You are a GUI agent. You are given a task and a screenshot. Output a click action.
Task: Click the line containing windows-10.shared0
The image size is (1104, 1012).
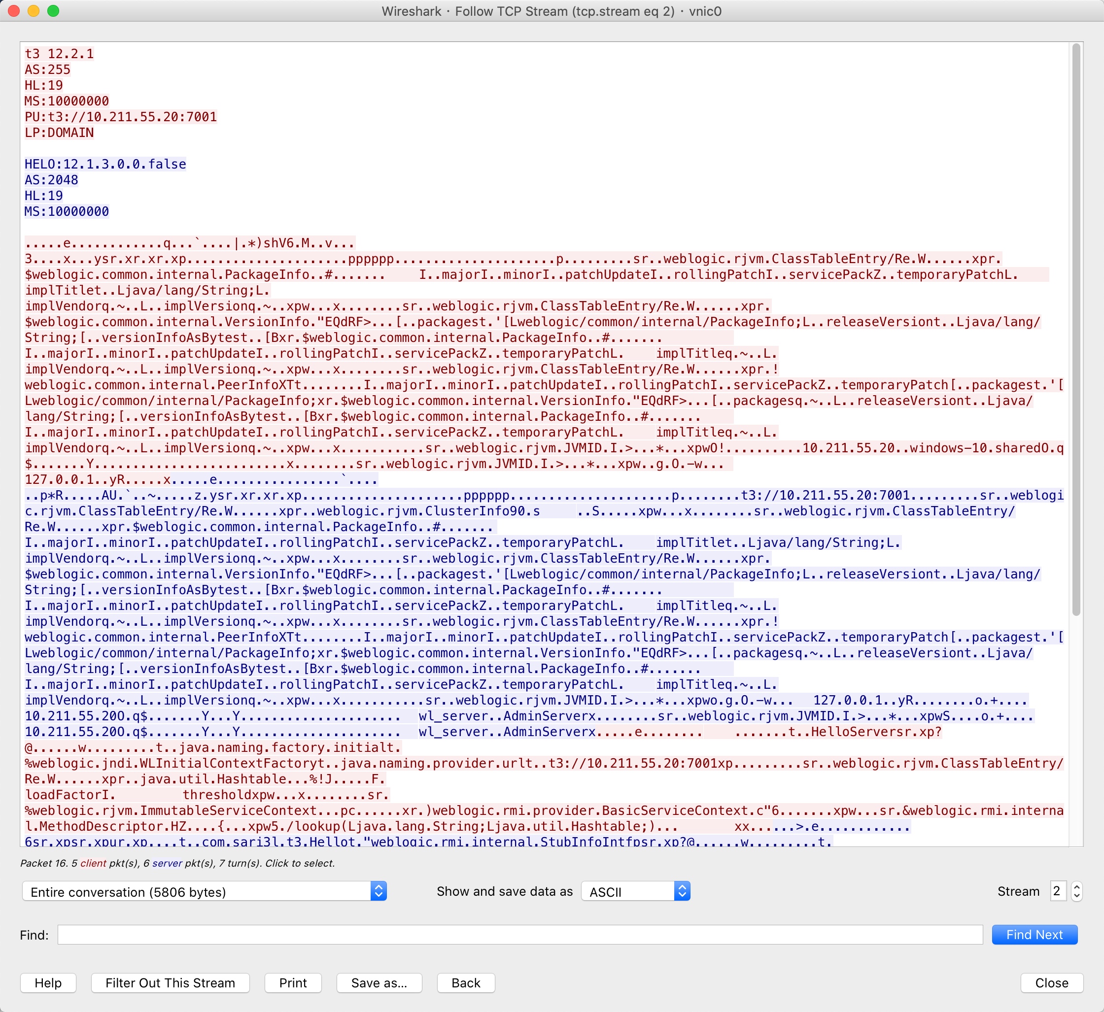pos(544,448)
